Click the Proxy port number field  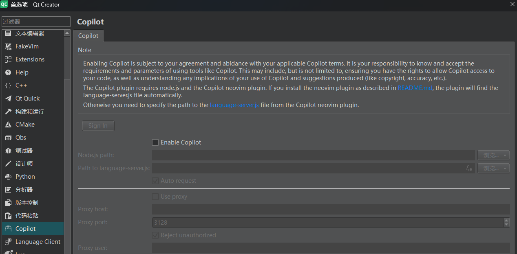[x=328, y=222]
